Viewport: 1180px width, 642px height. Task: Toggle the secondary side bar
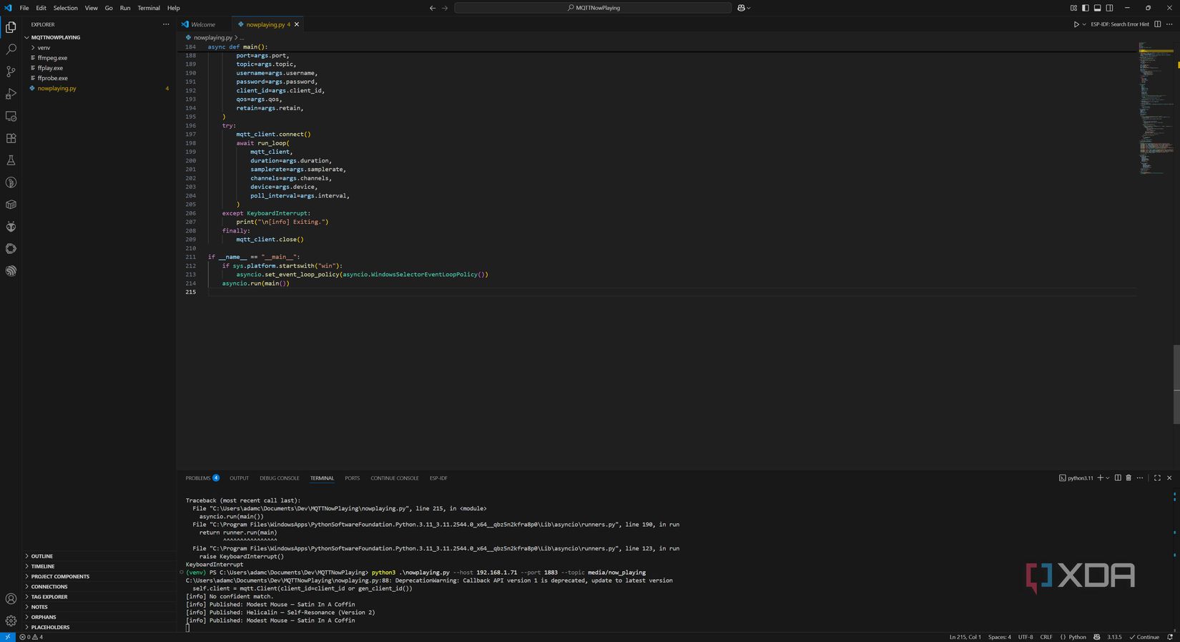pyautogui.click(x=1109, y=8)
